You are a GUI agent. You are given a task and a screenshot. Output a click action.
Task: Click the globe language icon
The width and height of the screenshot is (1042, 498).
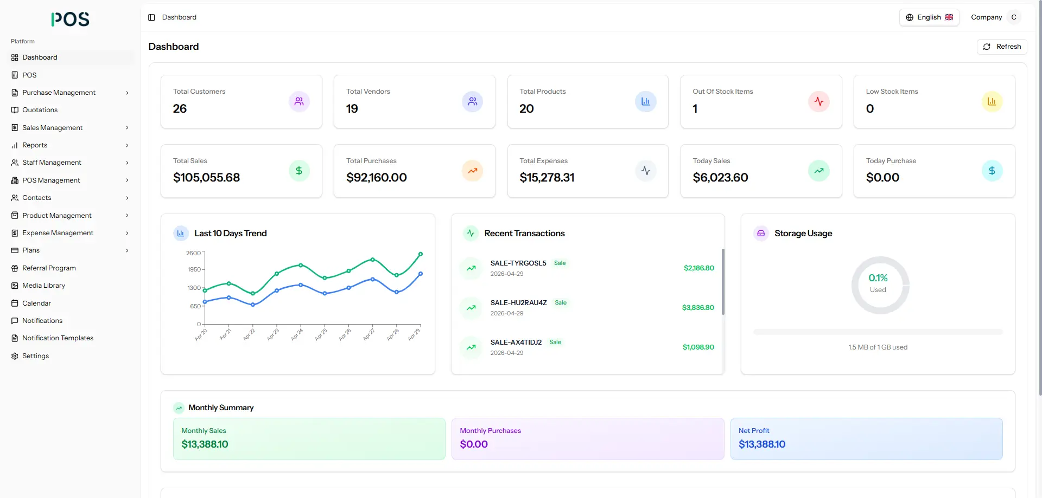point(910,17)
